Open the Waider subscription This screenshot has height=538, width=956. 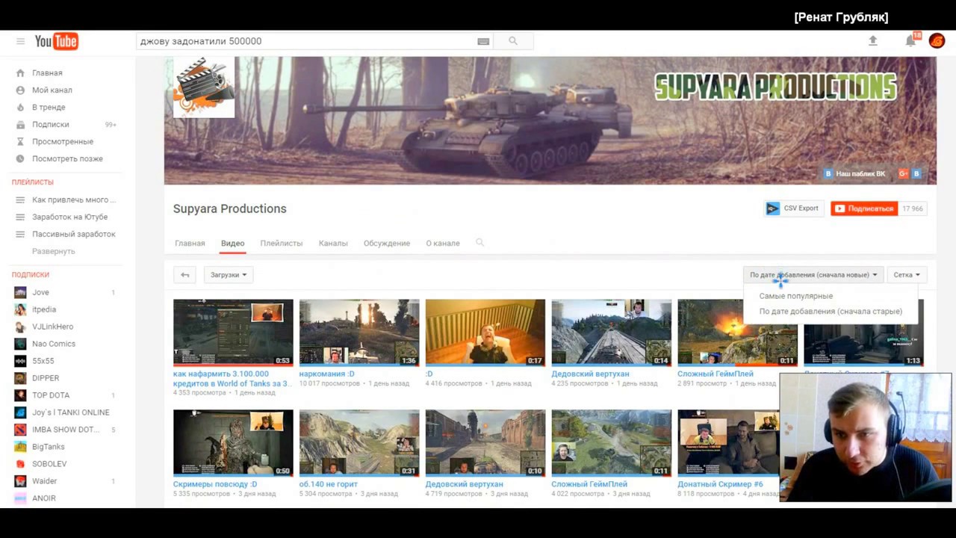click(x=44, y=481)
